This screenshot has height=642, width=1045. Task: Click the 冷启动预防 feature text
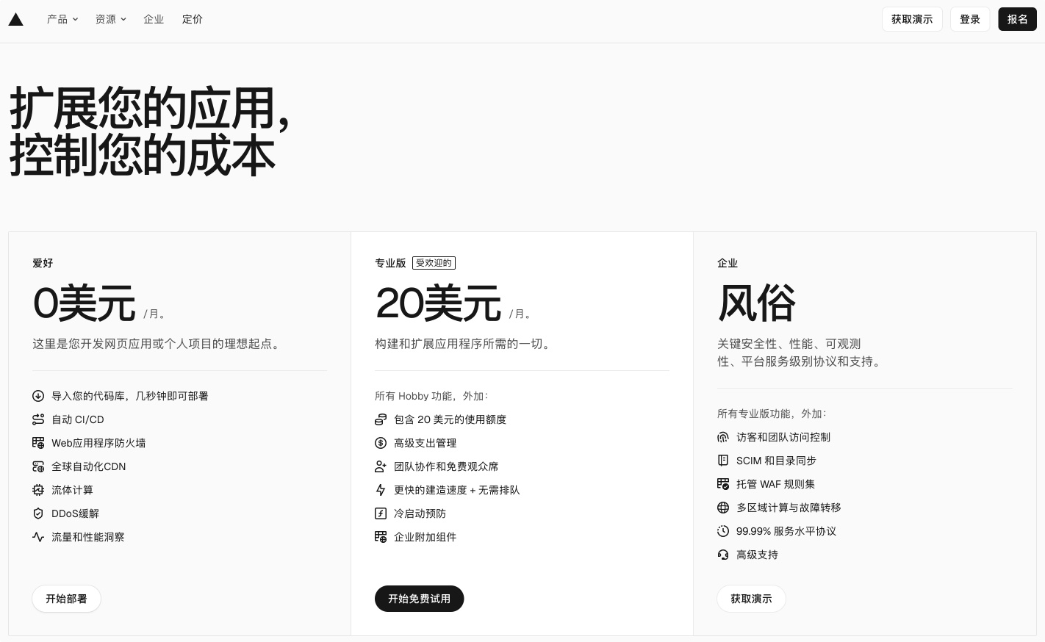(420, 513)
